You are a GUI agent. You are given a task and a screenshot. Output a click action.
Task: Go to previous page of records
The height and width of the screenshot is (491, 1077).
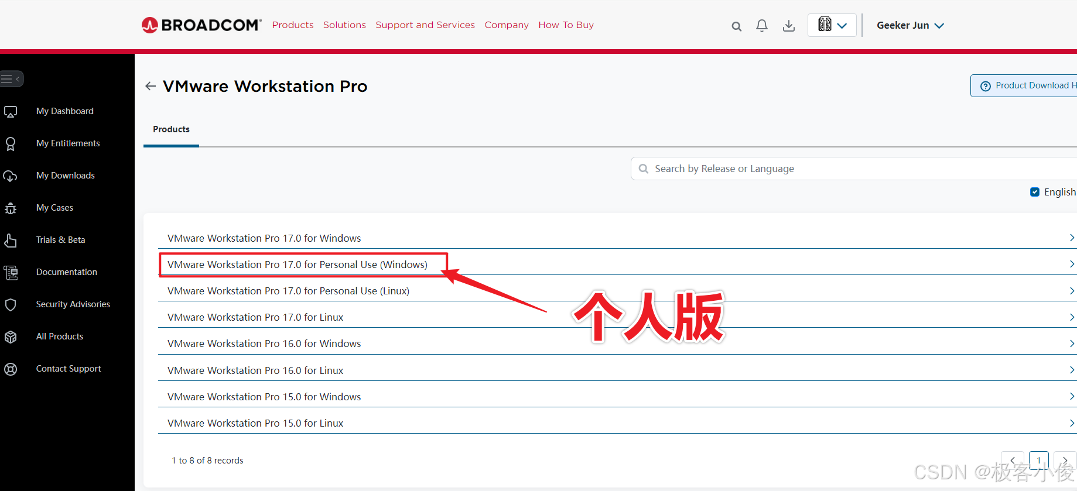pyautogui.click(x=1013, y=461)
